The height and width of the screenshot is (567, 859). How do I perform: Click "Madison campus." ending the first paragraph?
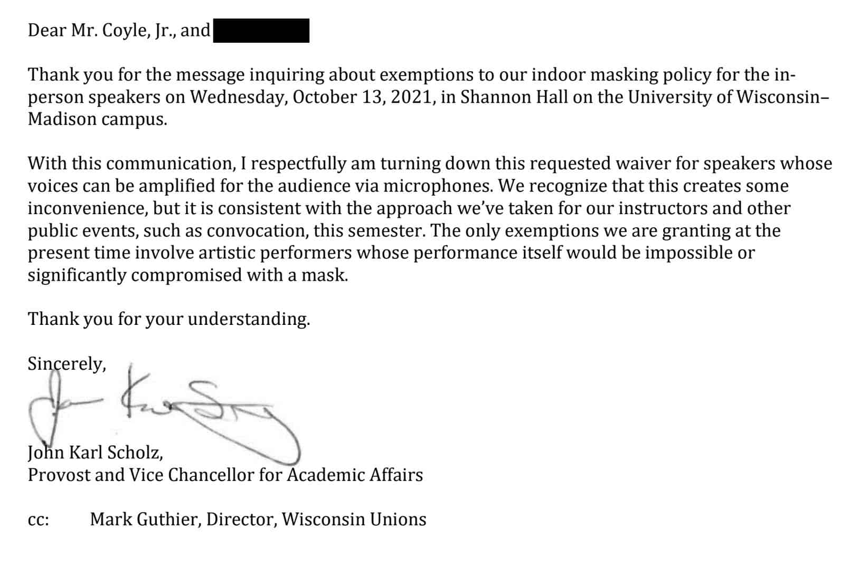(97, 120)
